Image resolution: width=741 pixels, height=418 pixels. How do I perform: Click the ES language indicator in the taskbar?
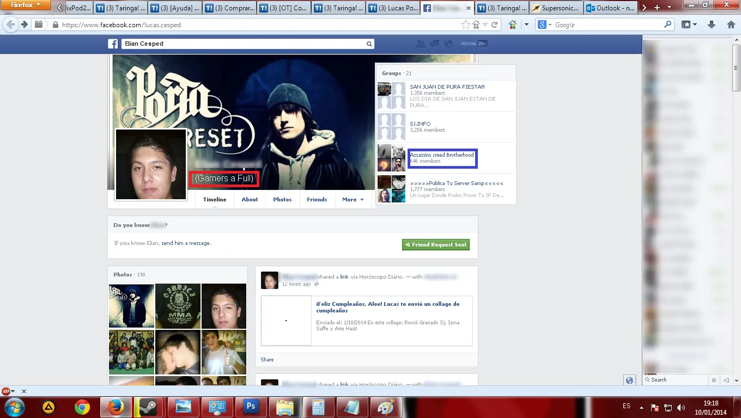tap(626, 407)
